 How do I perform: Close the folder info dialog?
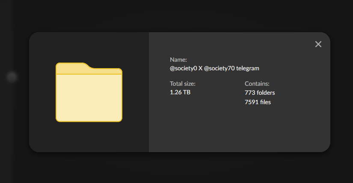point(318,44)
